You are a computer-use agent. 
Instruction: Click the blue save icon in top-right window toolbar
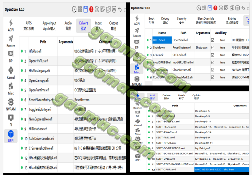coord(210,8)
